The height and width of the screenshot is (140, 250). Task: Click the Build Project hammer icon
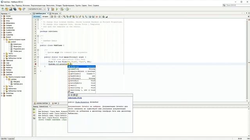48,9
